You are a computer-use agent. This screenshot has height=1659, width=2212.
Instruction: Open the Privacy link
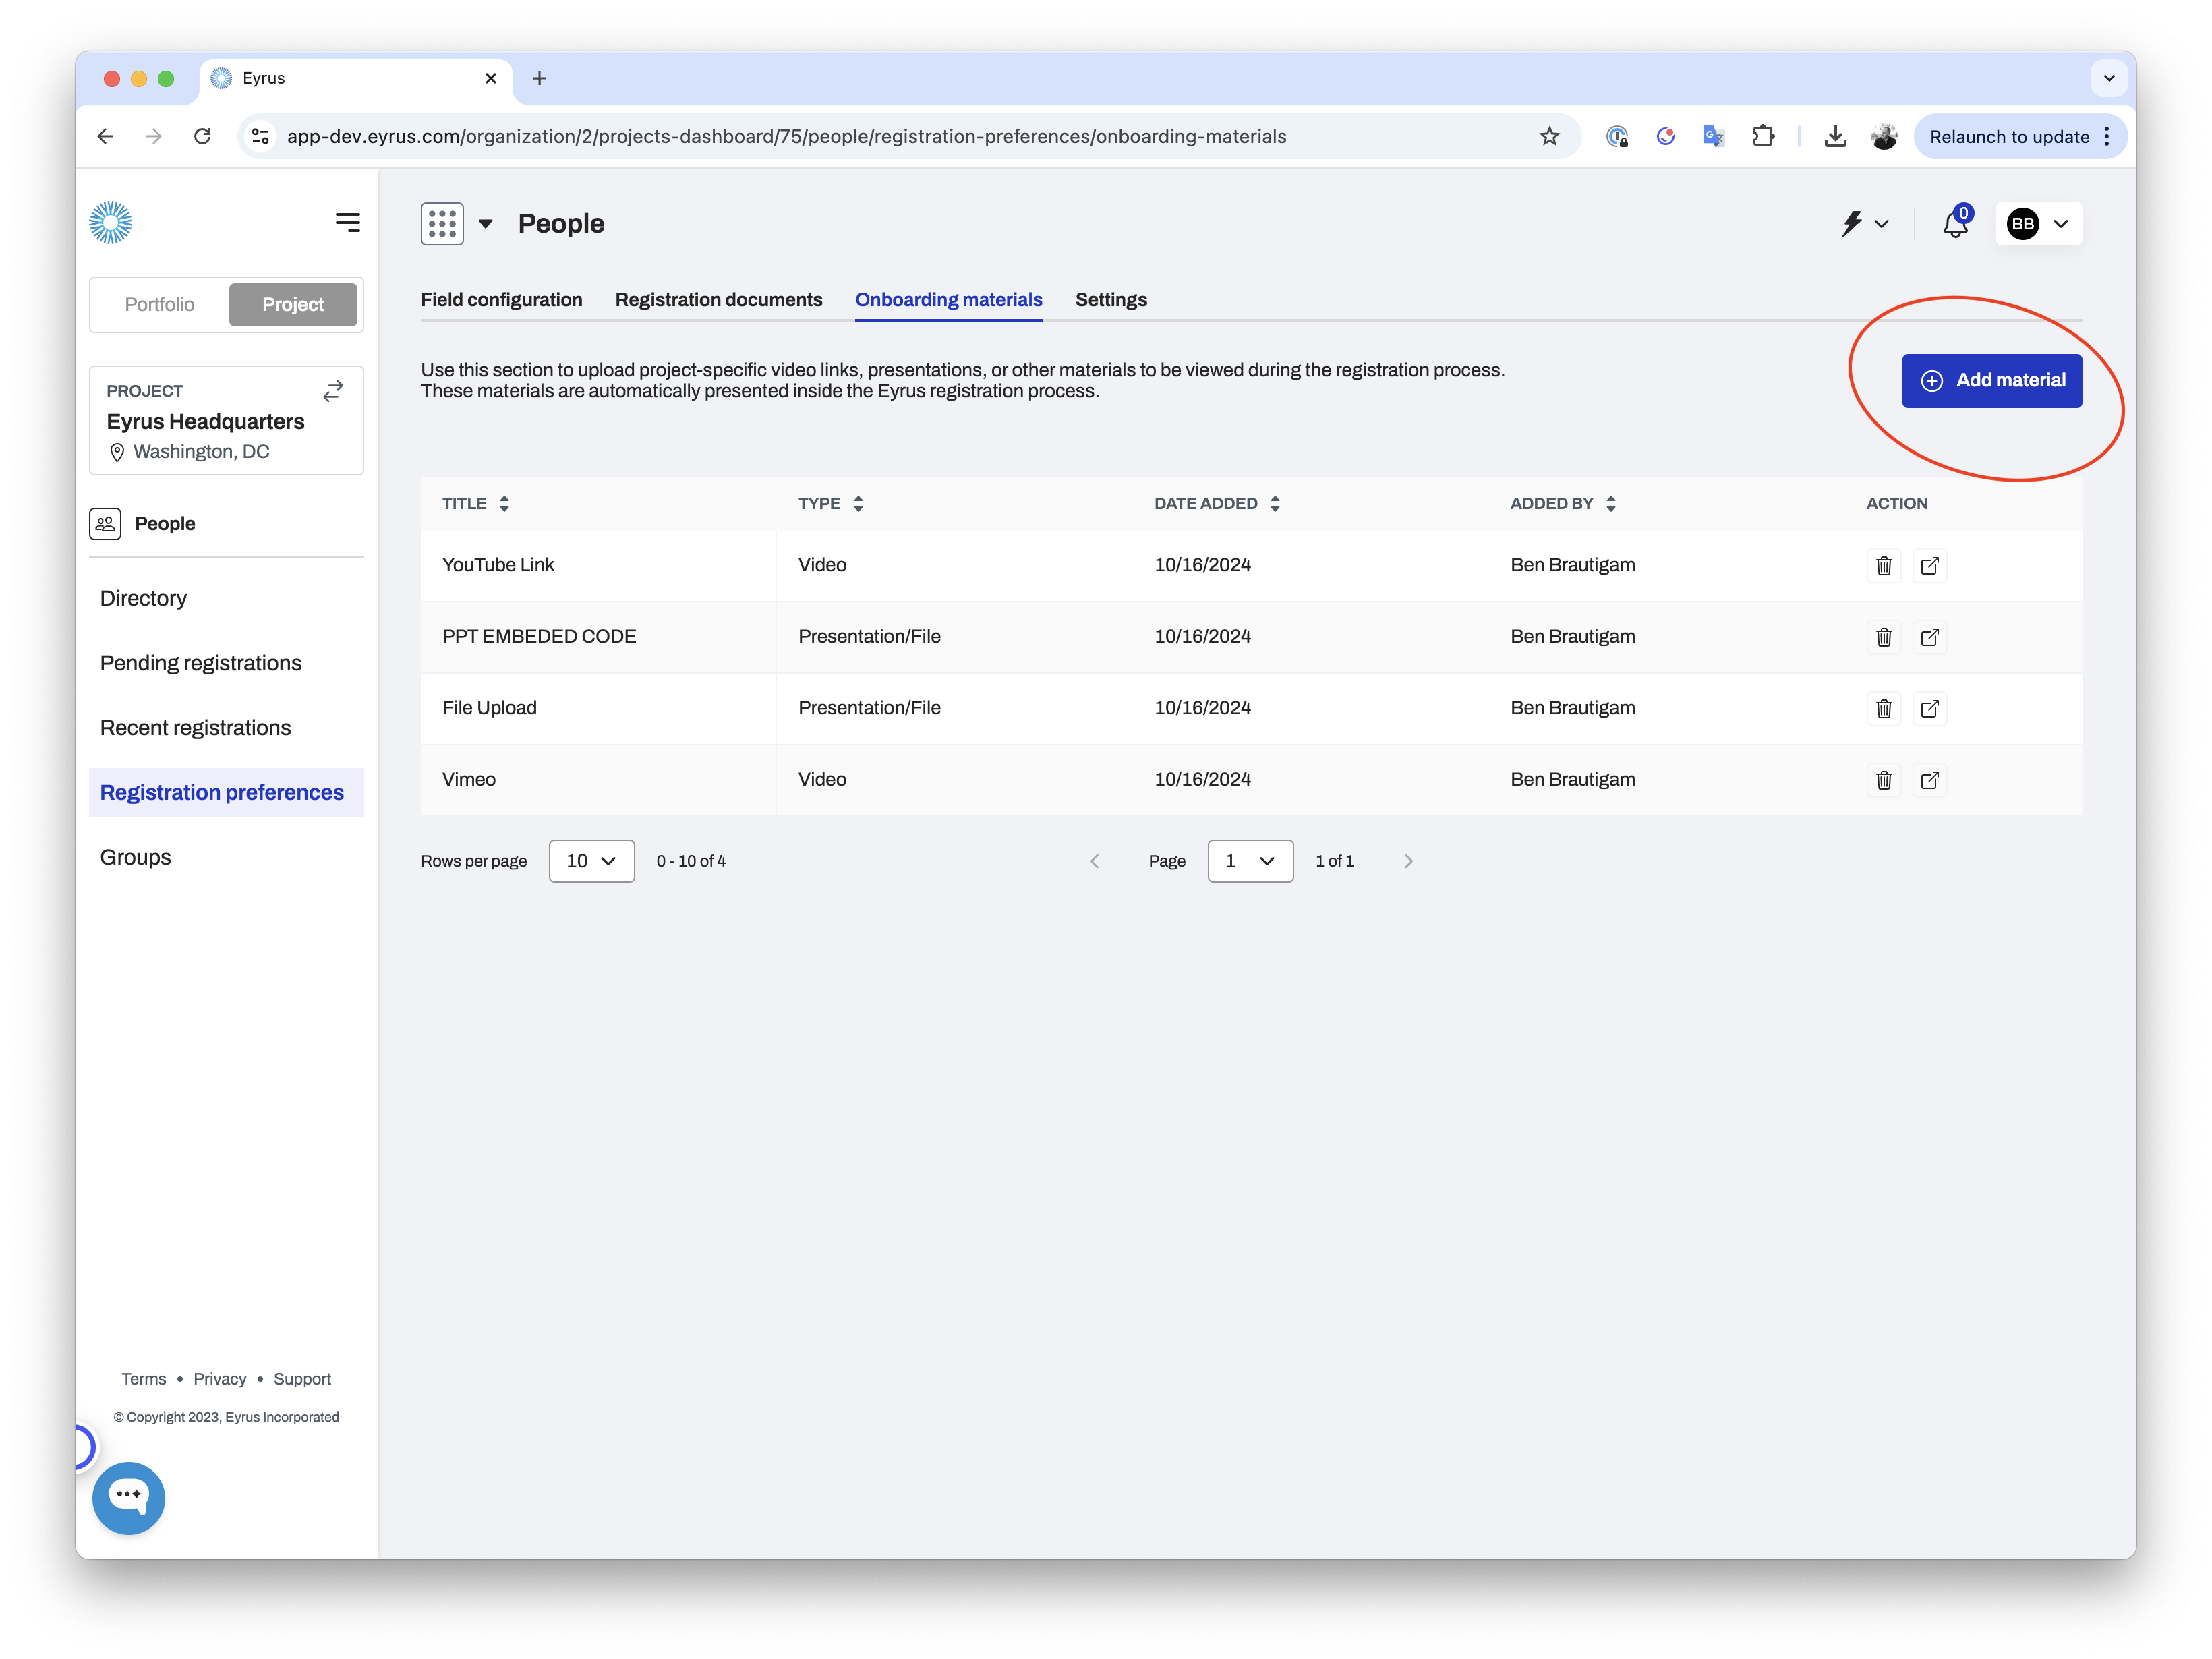[x=220, y=1379]
